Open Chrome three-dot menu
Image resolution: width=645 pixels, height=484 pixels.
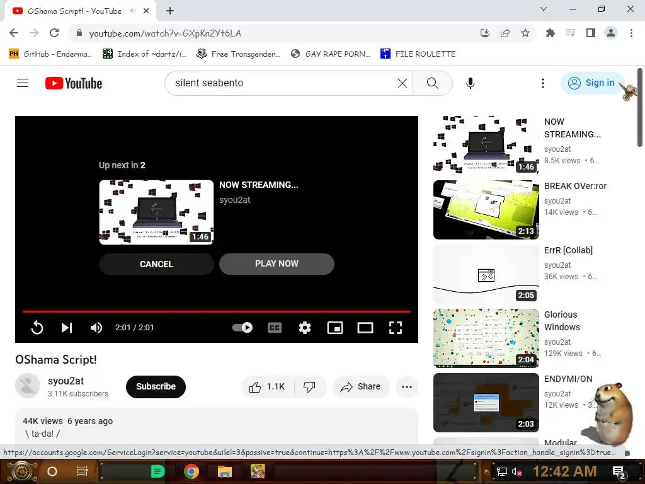[631, 33]
